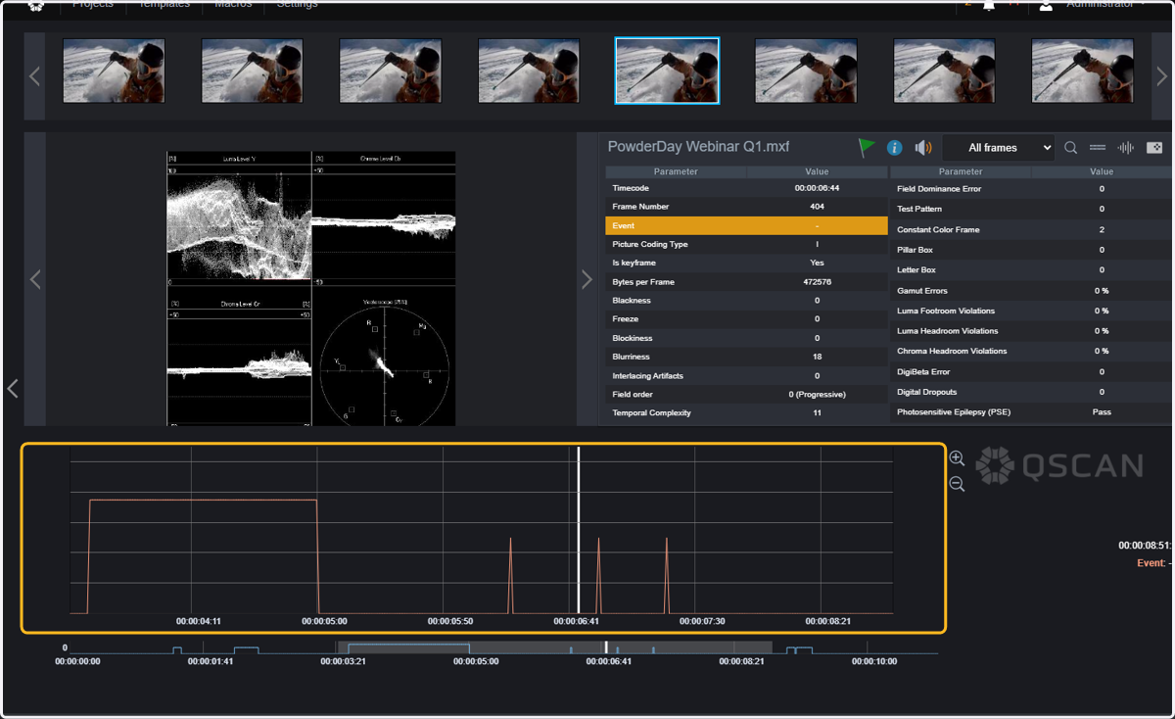The image size is (1175, 719).
Task: Select the Blockiness parameter row
Action: pos(746,338)
